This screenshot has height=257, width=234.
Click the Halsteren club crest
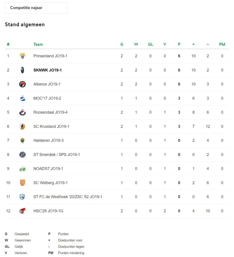22,141
